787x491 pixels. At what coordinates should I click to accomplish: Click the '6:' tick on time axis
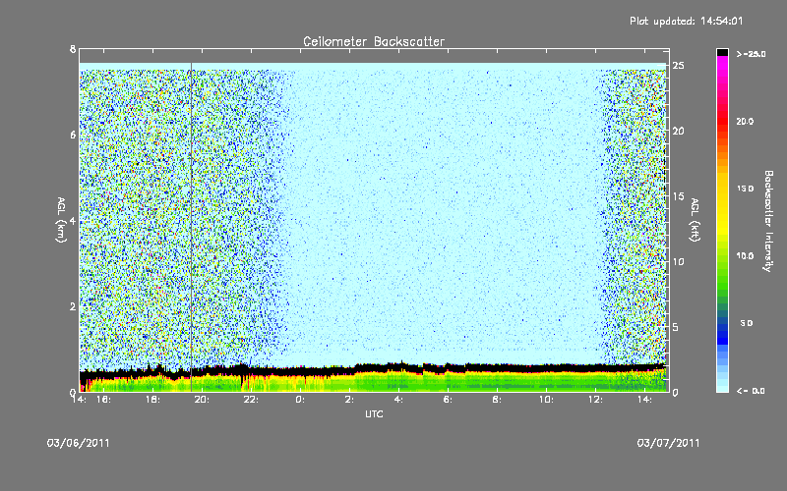coord(448,400)
